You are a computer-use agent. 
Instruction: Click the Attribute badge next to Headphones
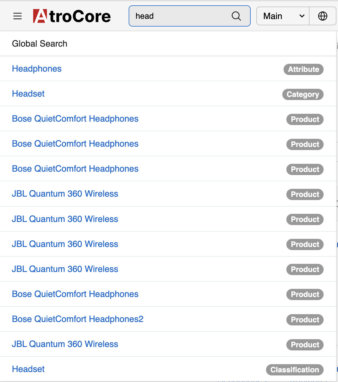(x=303, y=69)
